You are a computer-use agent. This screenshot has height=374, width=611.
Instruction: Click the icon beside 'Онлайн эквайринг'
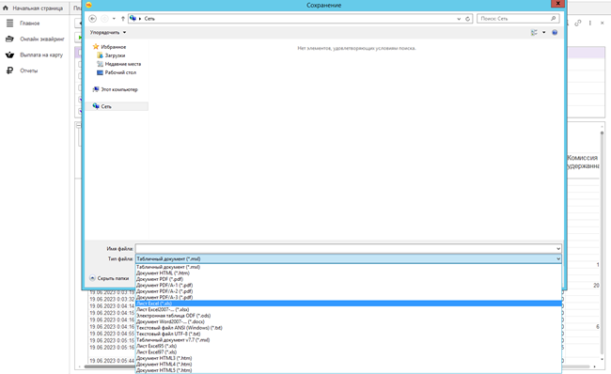9,39
